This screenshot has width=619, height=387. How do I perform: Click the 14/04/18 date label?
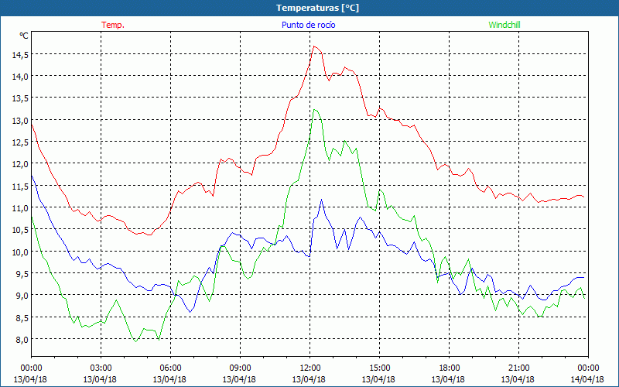(x=587, y=379)
